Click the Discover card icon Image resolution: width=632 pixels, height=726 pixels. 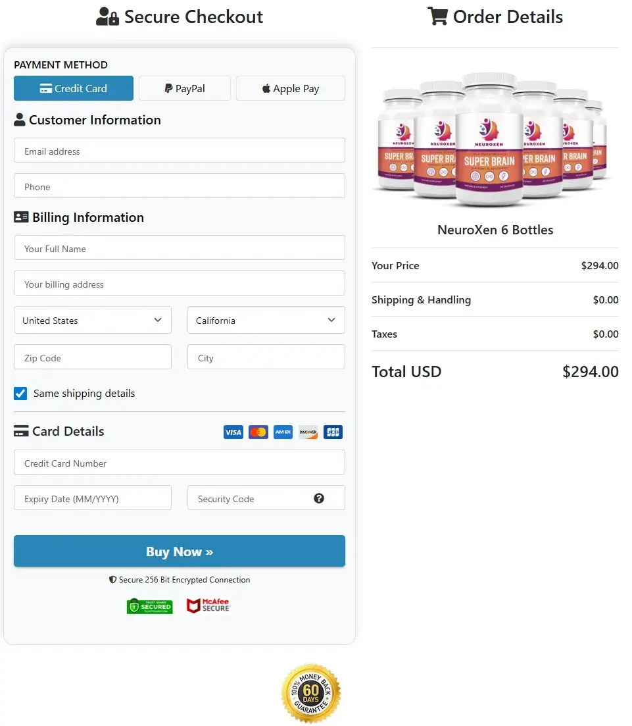tap(308, 432)
